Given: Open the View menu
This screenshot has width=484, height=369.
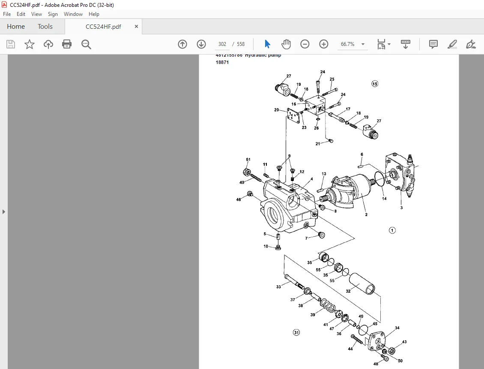Looking at the screenshot, I should (x=36, y=14).
